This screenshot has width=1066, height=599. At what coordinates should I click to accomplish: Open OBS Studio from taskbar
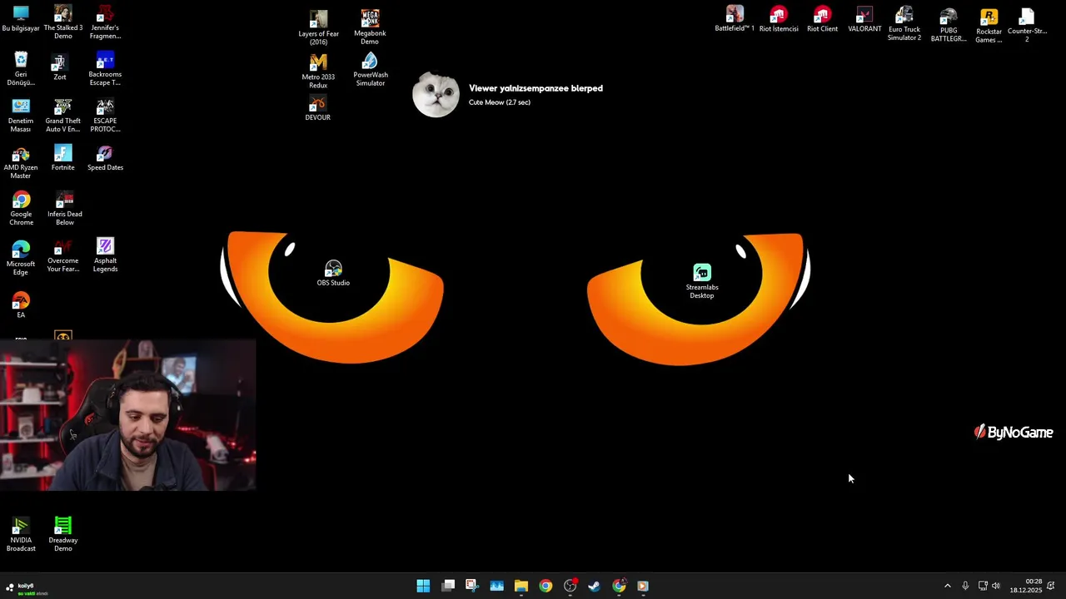pyautogui.click(x=570, y=586)
